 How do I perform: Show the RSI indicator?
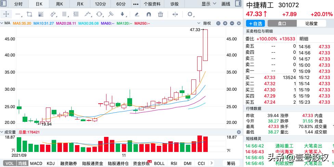coord(174,163)
